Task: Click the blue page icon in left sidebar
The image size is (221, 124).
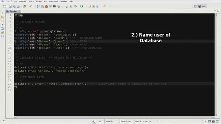Action: 2,36
